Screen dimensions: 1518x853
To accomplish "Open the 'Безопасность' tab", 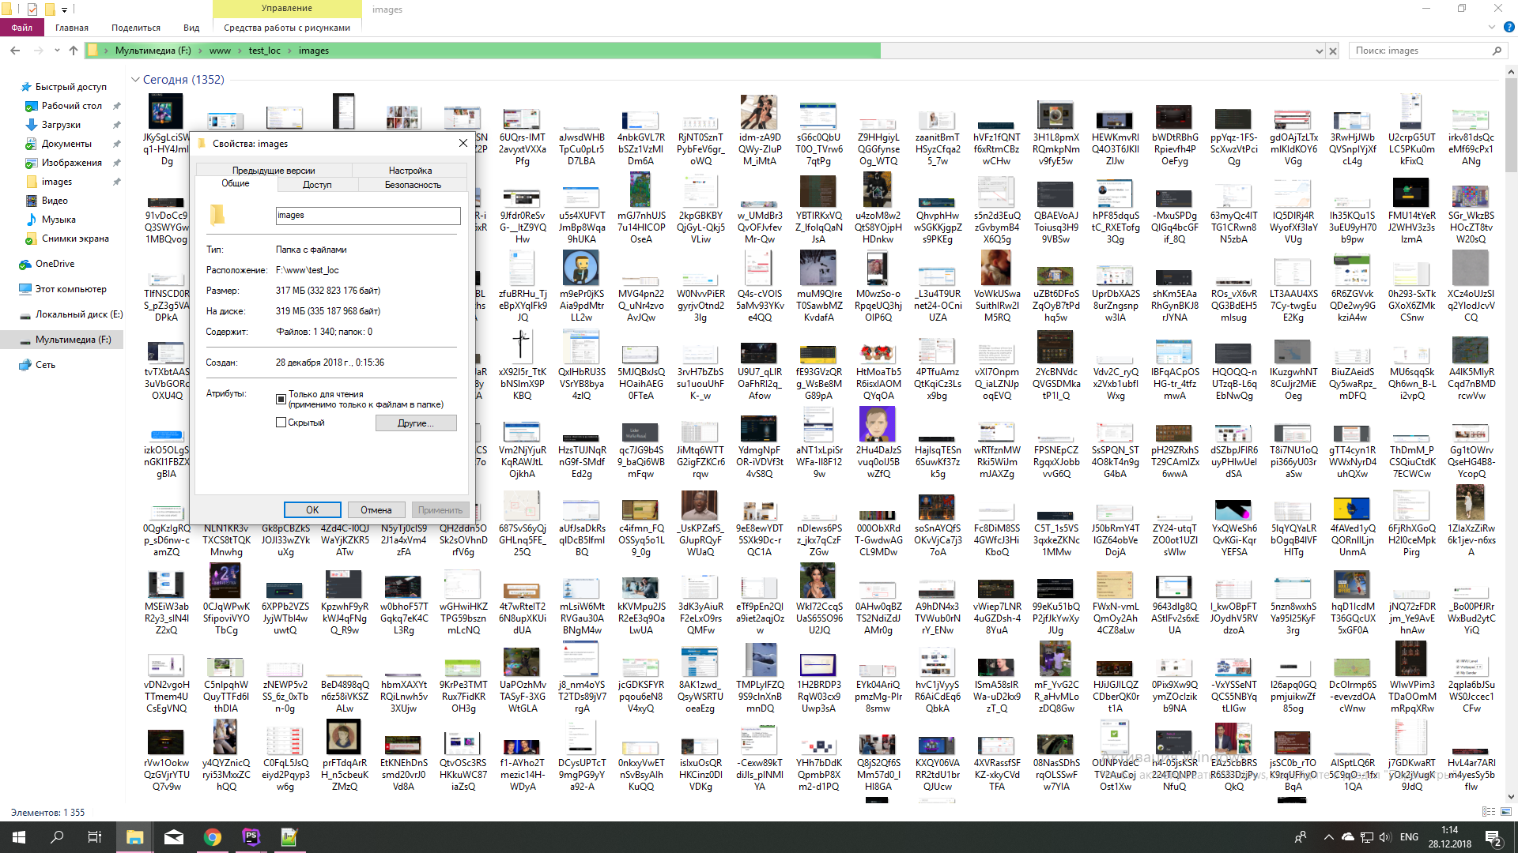I will [x=413, y=185].
